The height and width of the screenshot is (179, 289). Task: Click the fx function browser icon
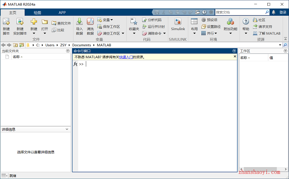75,64
